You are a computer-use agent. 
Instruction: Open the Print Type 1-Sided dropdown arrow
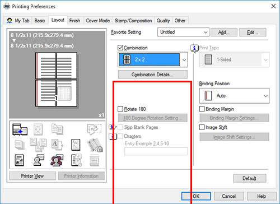coord(265,60)
